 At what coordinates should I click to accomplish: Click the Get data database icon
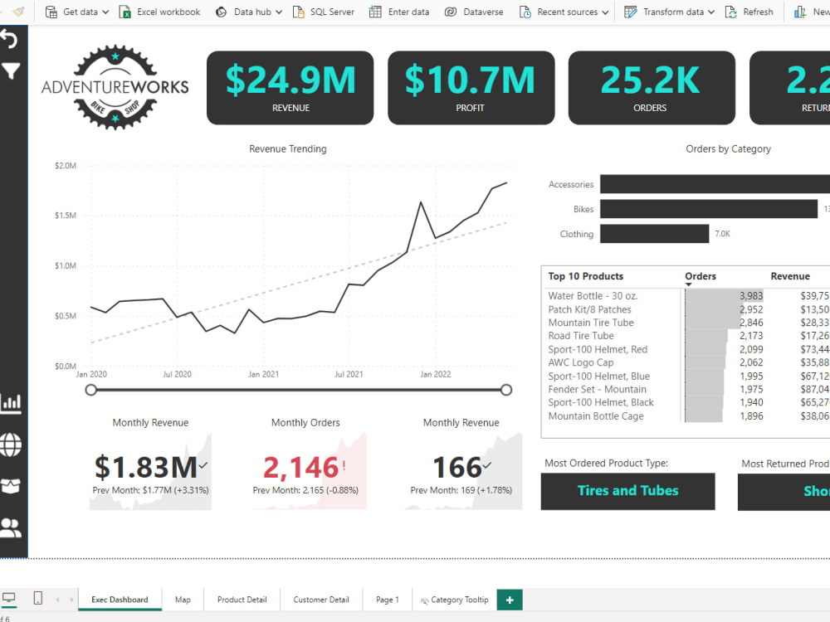[51, 12]
